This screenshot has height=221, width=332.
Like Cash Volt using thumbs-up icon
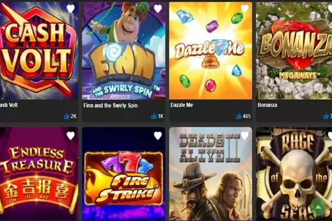pos(67,116)
